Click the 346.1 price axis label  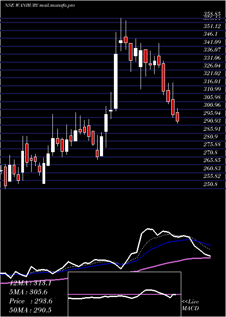click(x=211, y=34)
